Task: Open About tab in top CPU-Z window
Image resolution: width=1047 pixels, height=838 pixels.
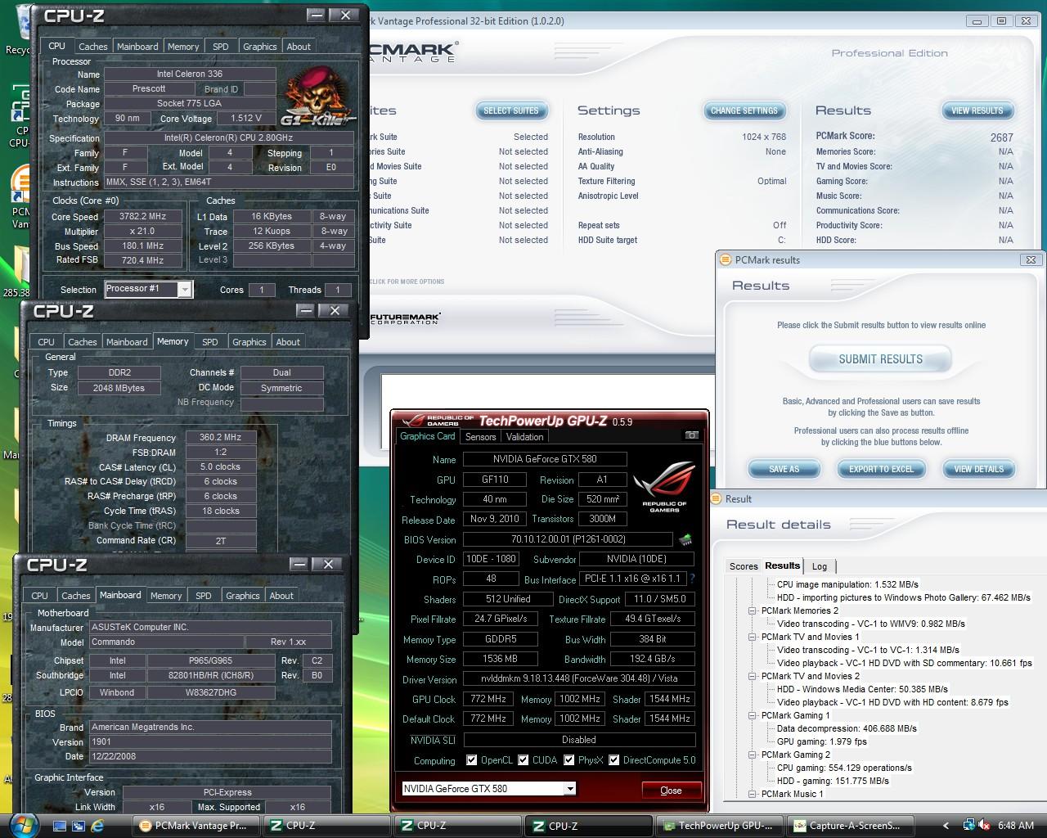Action: pos(299,47)
